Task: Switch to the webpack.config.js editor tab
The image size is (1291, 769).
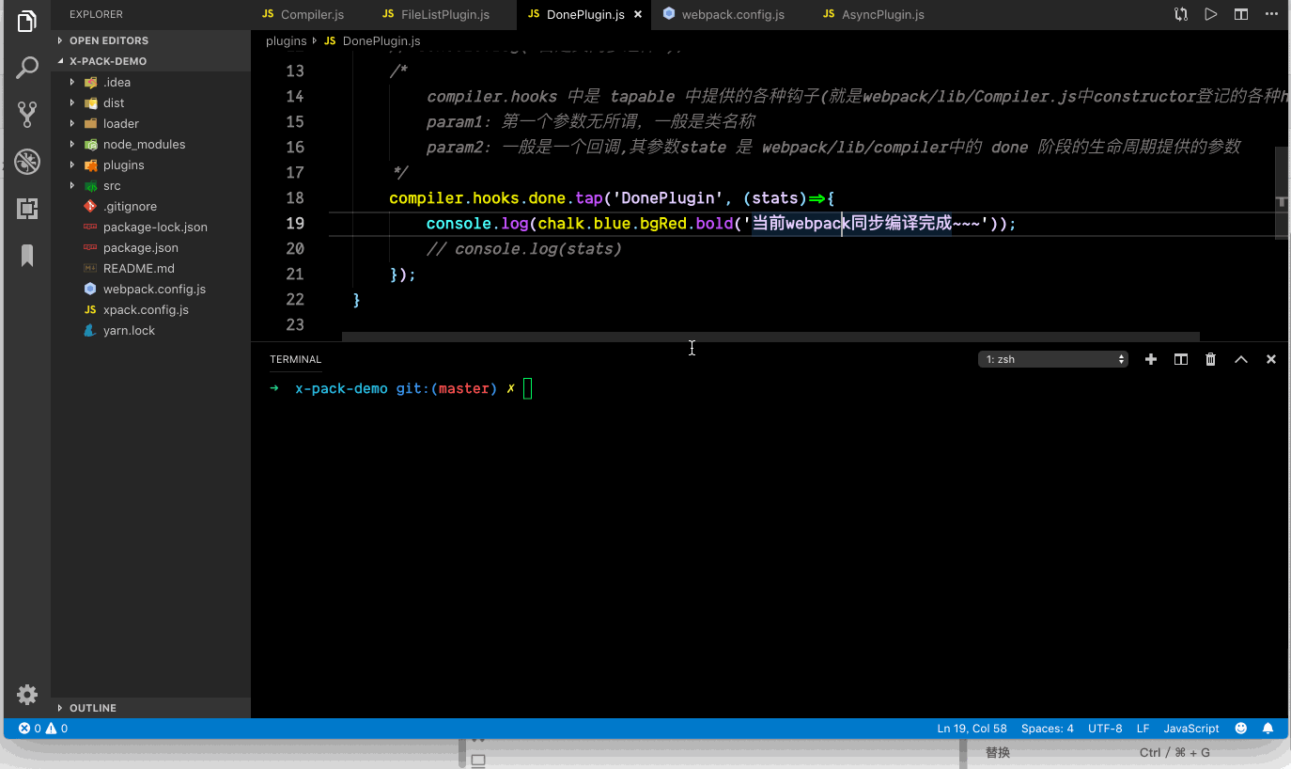Action: click(732, 14)
